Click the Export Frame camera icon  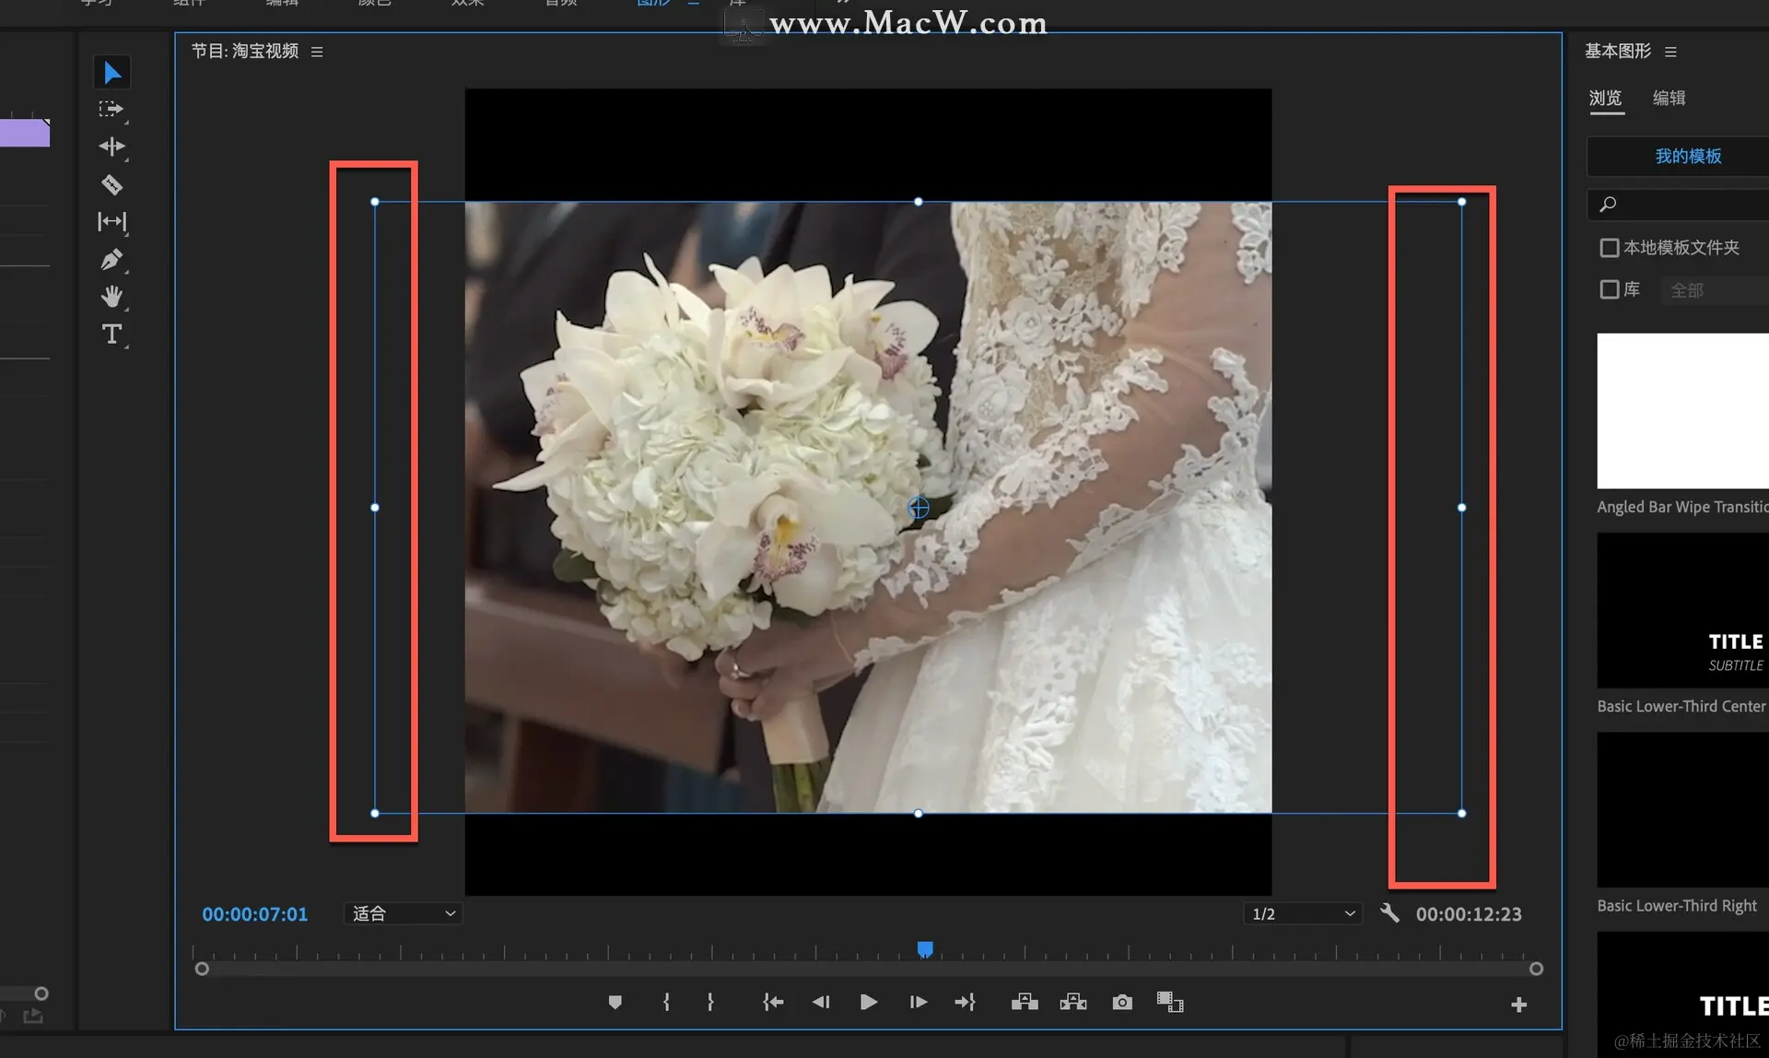(x=1121, y=1003)
